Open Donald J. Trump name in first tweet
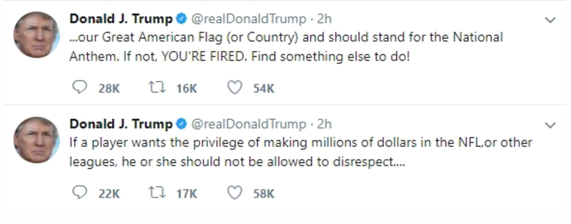Screen dimensions: 571x224 (121, 19)
